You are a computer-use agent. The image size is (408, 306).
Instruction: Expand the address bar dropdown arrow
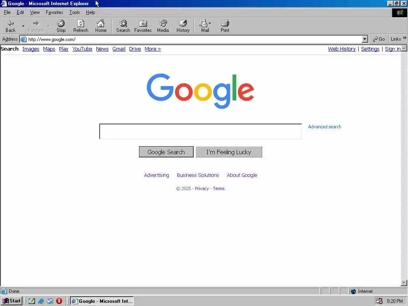[x=365, y=39]
